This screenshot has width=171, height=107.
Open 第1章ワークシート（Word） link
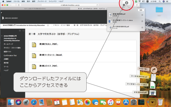(51, 55)
